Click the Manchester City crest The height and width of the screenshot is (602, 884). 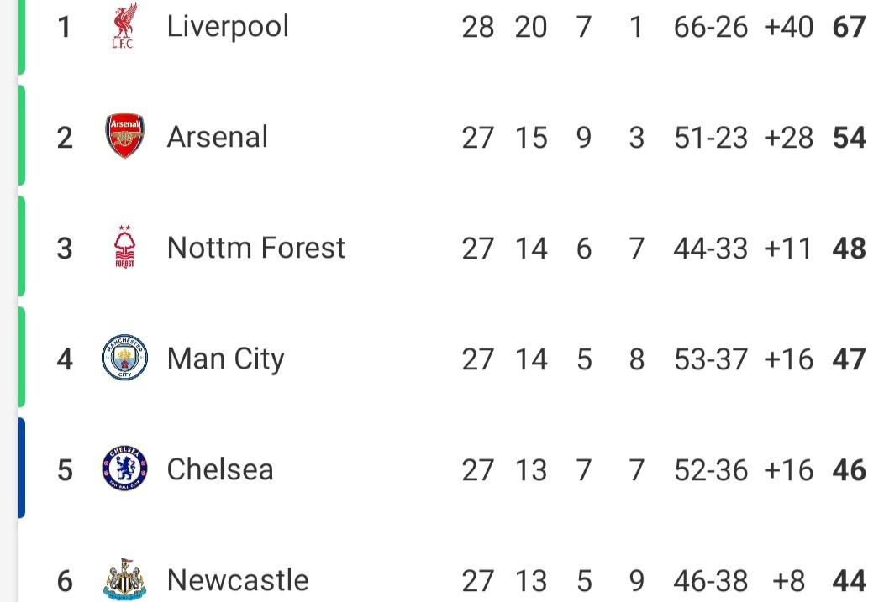point(124,357)
